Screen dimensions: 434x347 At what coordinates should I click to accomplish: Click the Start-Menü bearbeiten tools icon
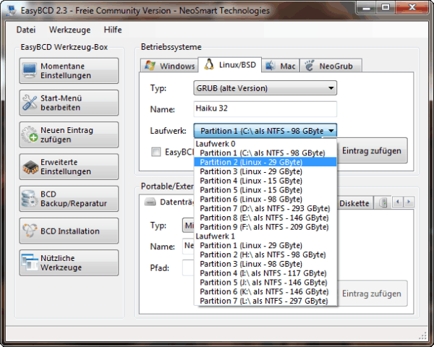point(30,103)
